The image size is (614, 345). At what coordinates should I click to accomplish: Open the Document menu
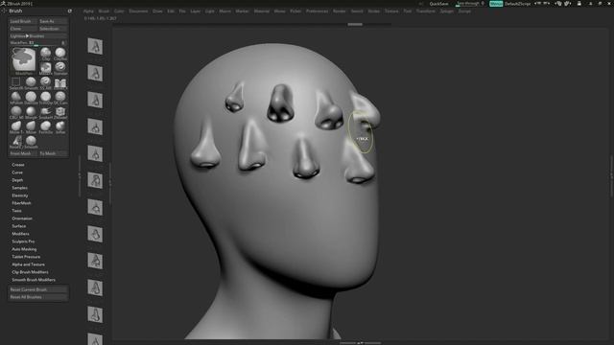coord(138,11)
